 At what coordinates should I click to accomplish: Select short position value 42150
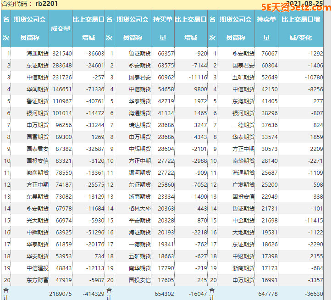click(x=269, y=89)
